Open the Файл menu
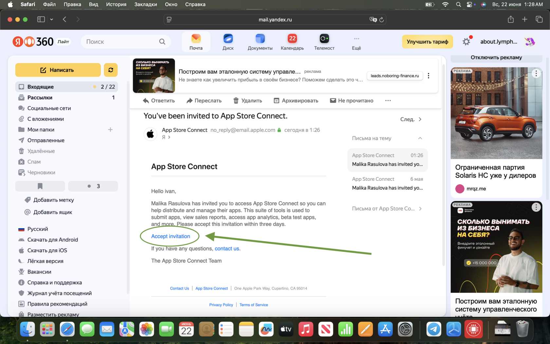The width and height of the screenshot is (550, 344). point(49,4)
